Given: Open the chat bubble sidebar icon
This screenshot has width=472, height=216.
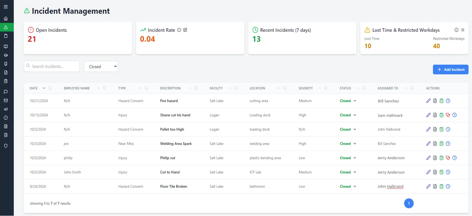Looking at the screenshot, I should pyautogui.click(x=6, y=92).
